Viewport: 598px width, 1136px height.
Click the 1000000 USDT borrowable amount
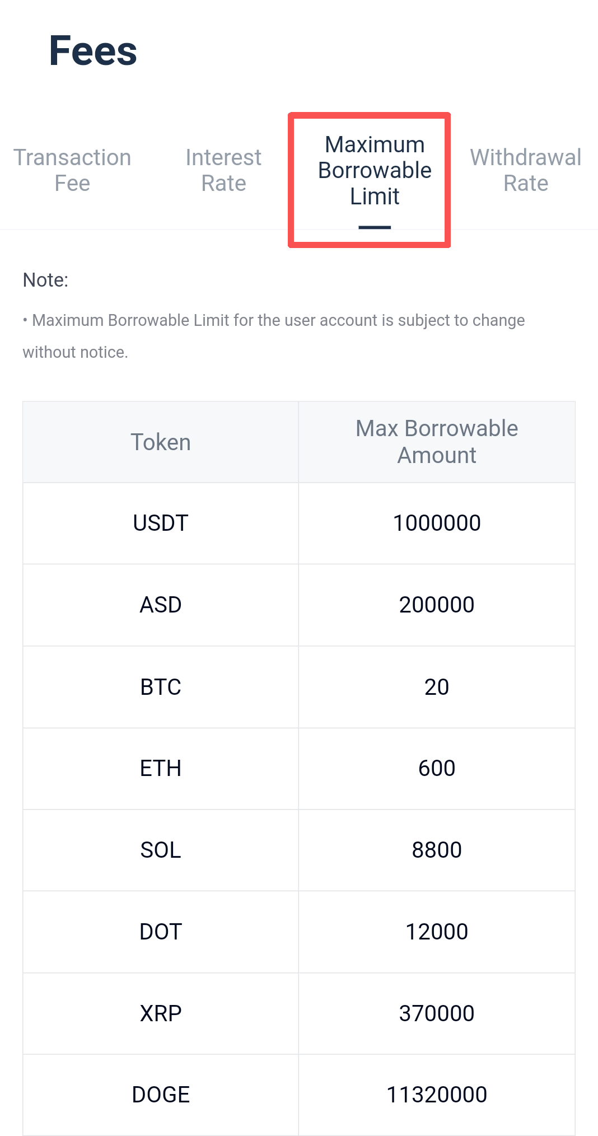[437, 523]
